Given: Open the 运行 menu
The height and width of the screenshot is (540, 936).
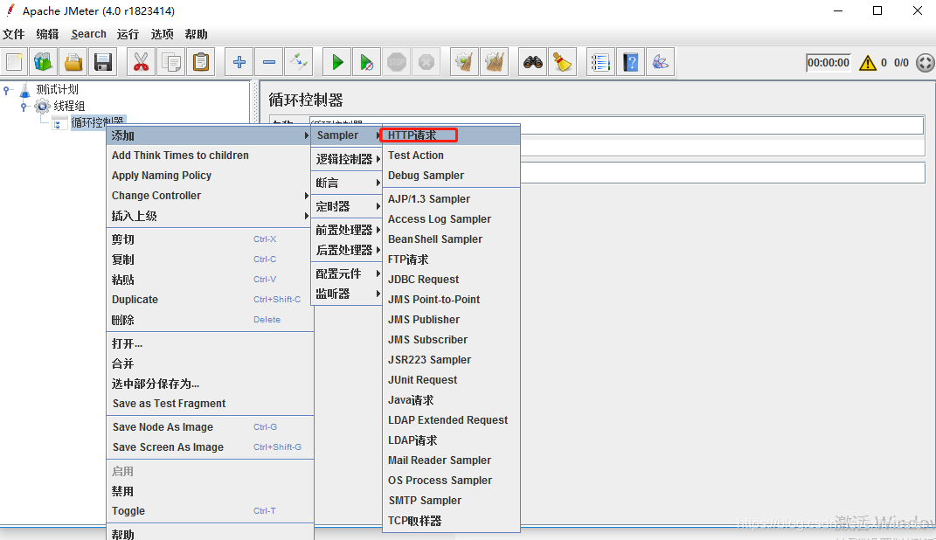Looking at the screenshot, I should click(128, 34).
